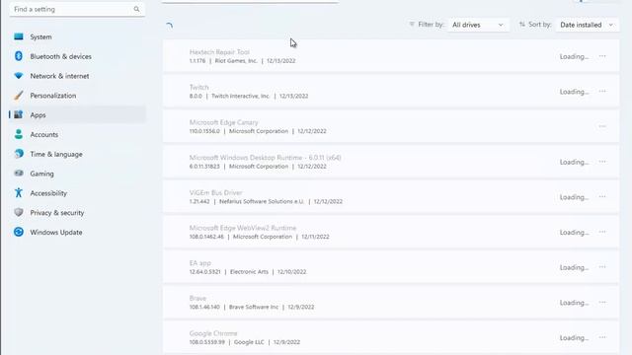Open more options for Hextech Repair Tool
Screen dimensions: 632x355
(602, 56)
